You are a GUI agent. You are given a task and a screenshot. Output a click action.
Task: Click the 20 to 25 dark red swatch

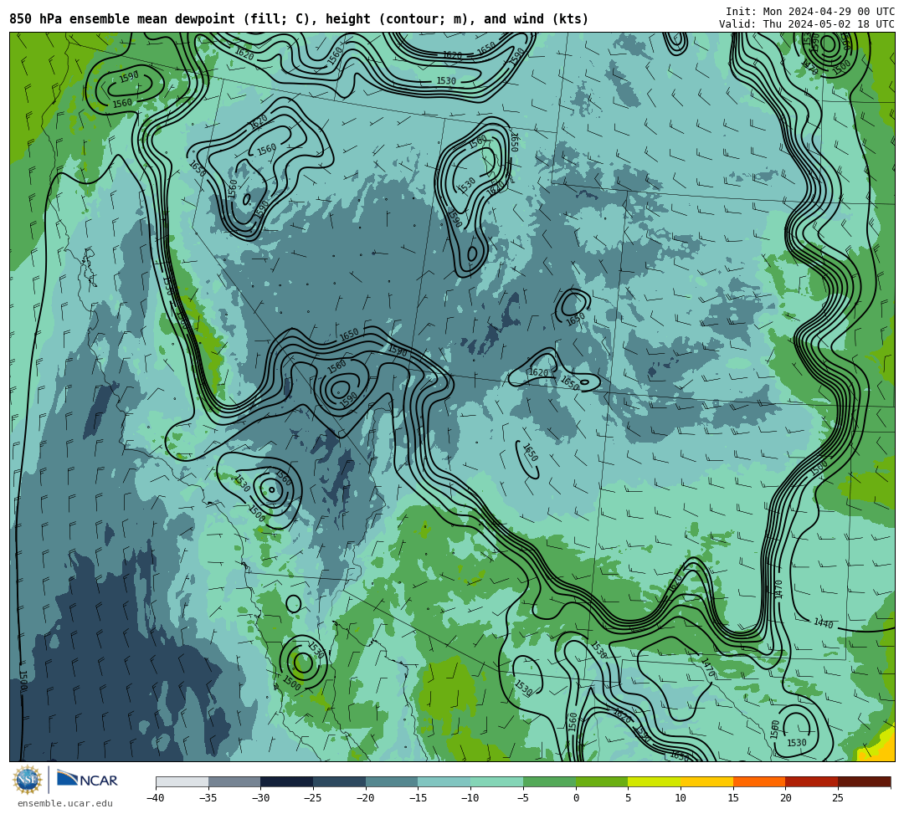click(x=812, y=781)
